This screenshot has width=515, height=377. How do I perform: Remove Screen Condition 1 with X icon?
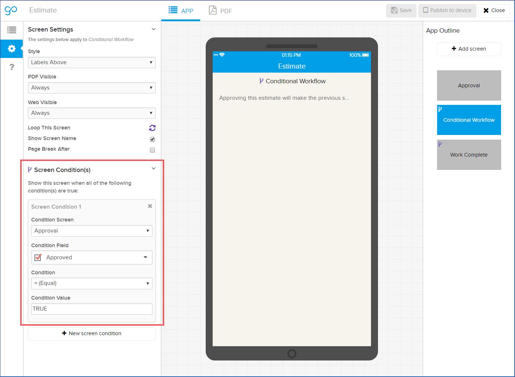coord(150,206)
